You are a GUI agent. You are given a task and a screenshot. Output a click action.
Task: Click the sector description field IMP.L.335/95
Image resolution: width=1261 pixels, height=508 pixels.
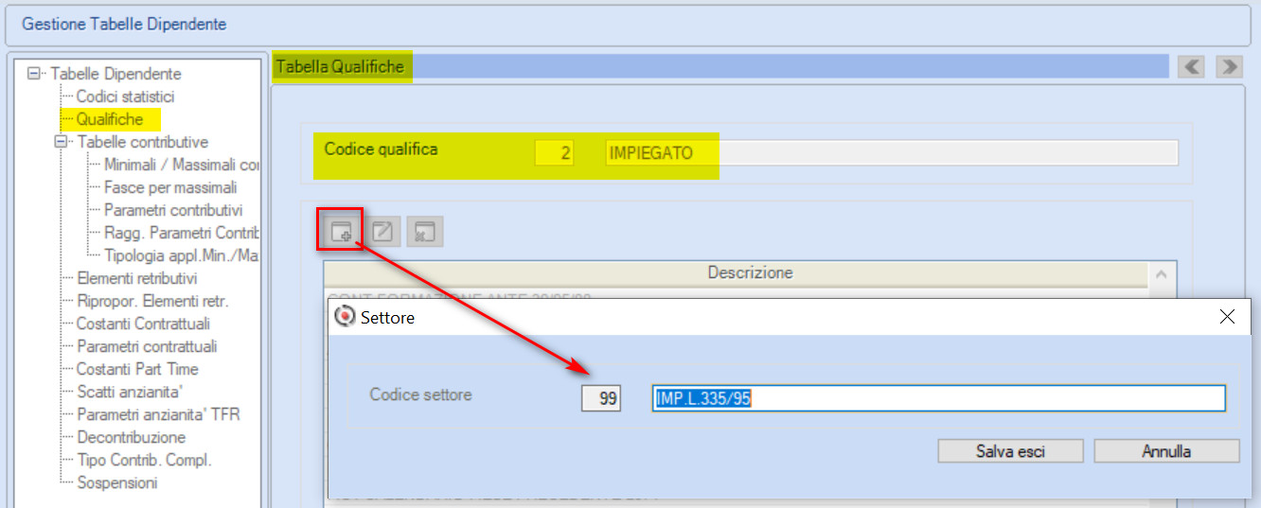tap(939, 398)
